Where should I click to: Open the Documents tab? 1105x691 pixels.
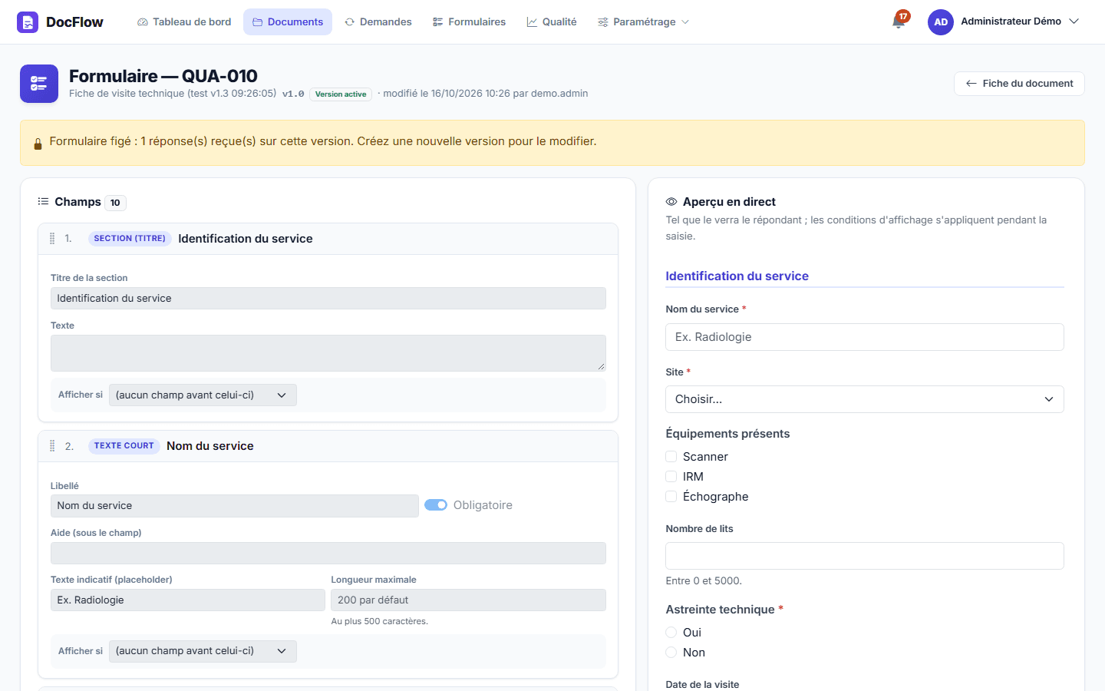[288, 22]
